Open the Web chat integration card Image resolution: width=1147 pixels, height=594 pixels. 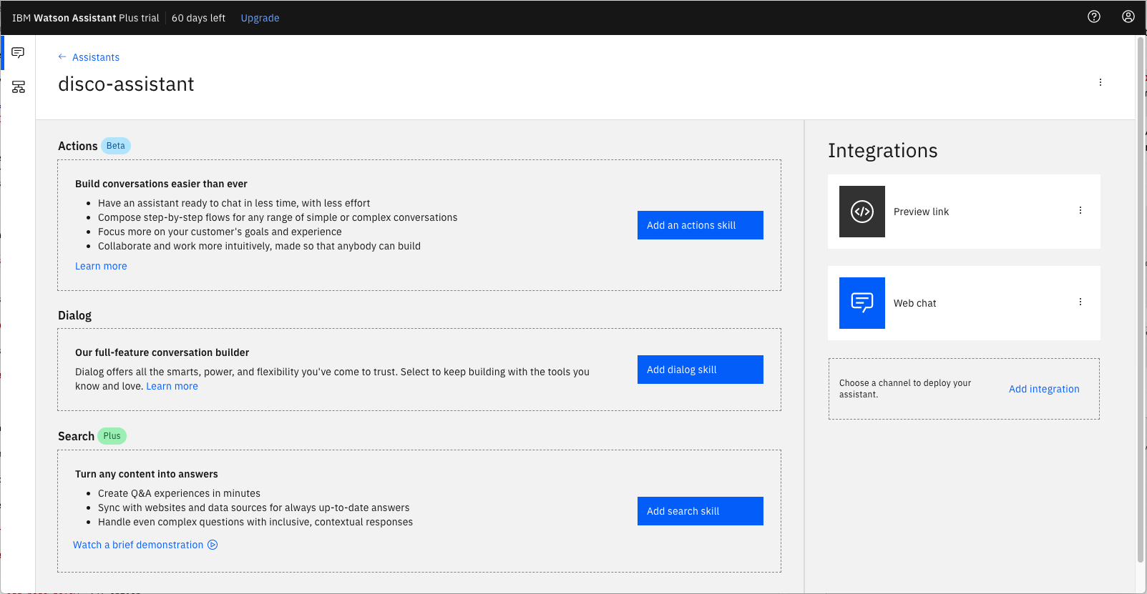point(964,303)
